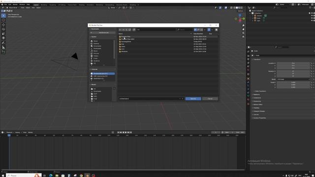Select Desktop in System locations
The image size is (315, 177).
tap(96, 44)
